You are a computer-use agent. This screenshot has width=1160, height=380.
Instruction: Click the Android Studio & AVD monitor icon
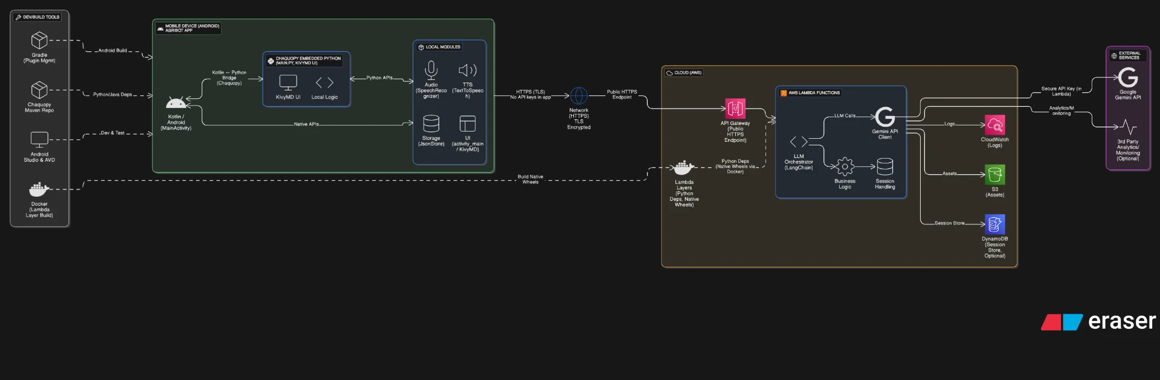pyautogui.click(x=39, y=140)
